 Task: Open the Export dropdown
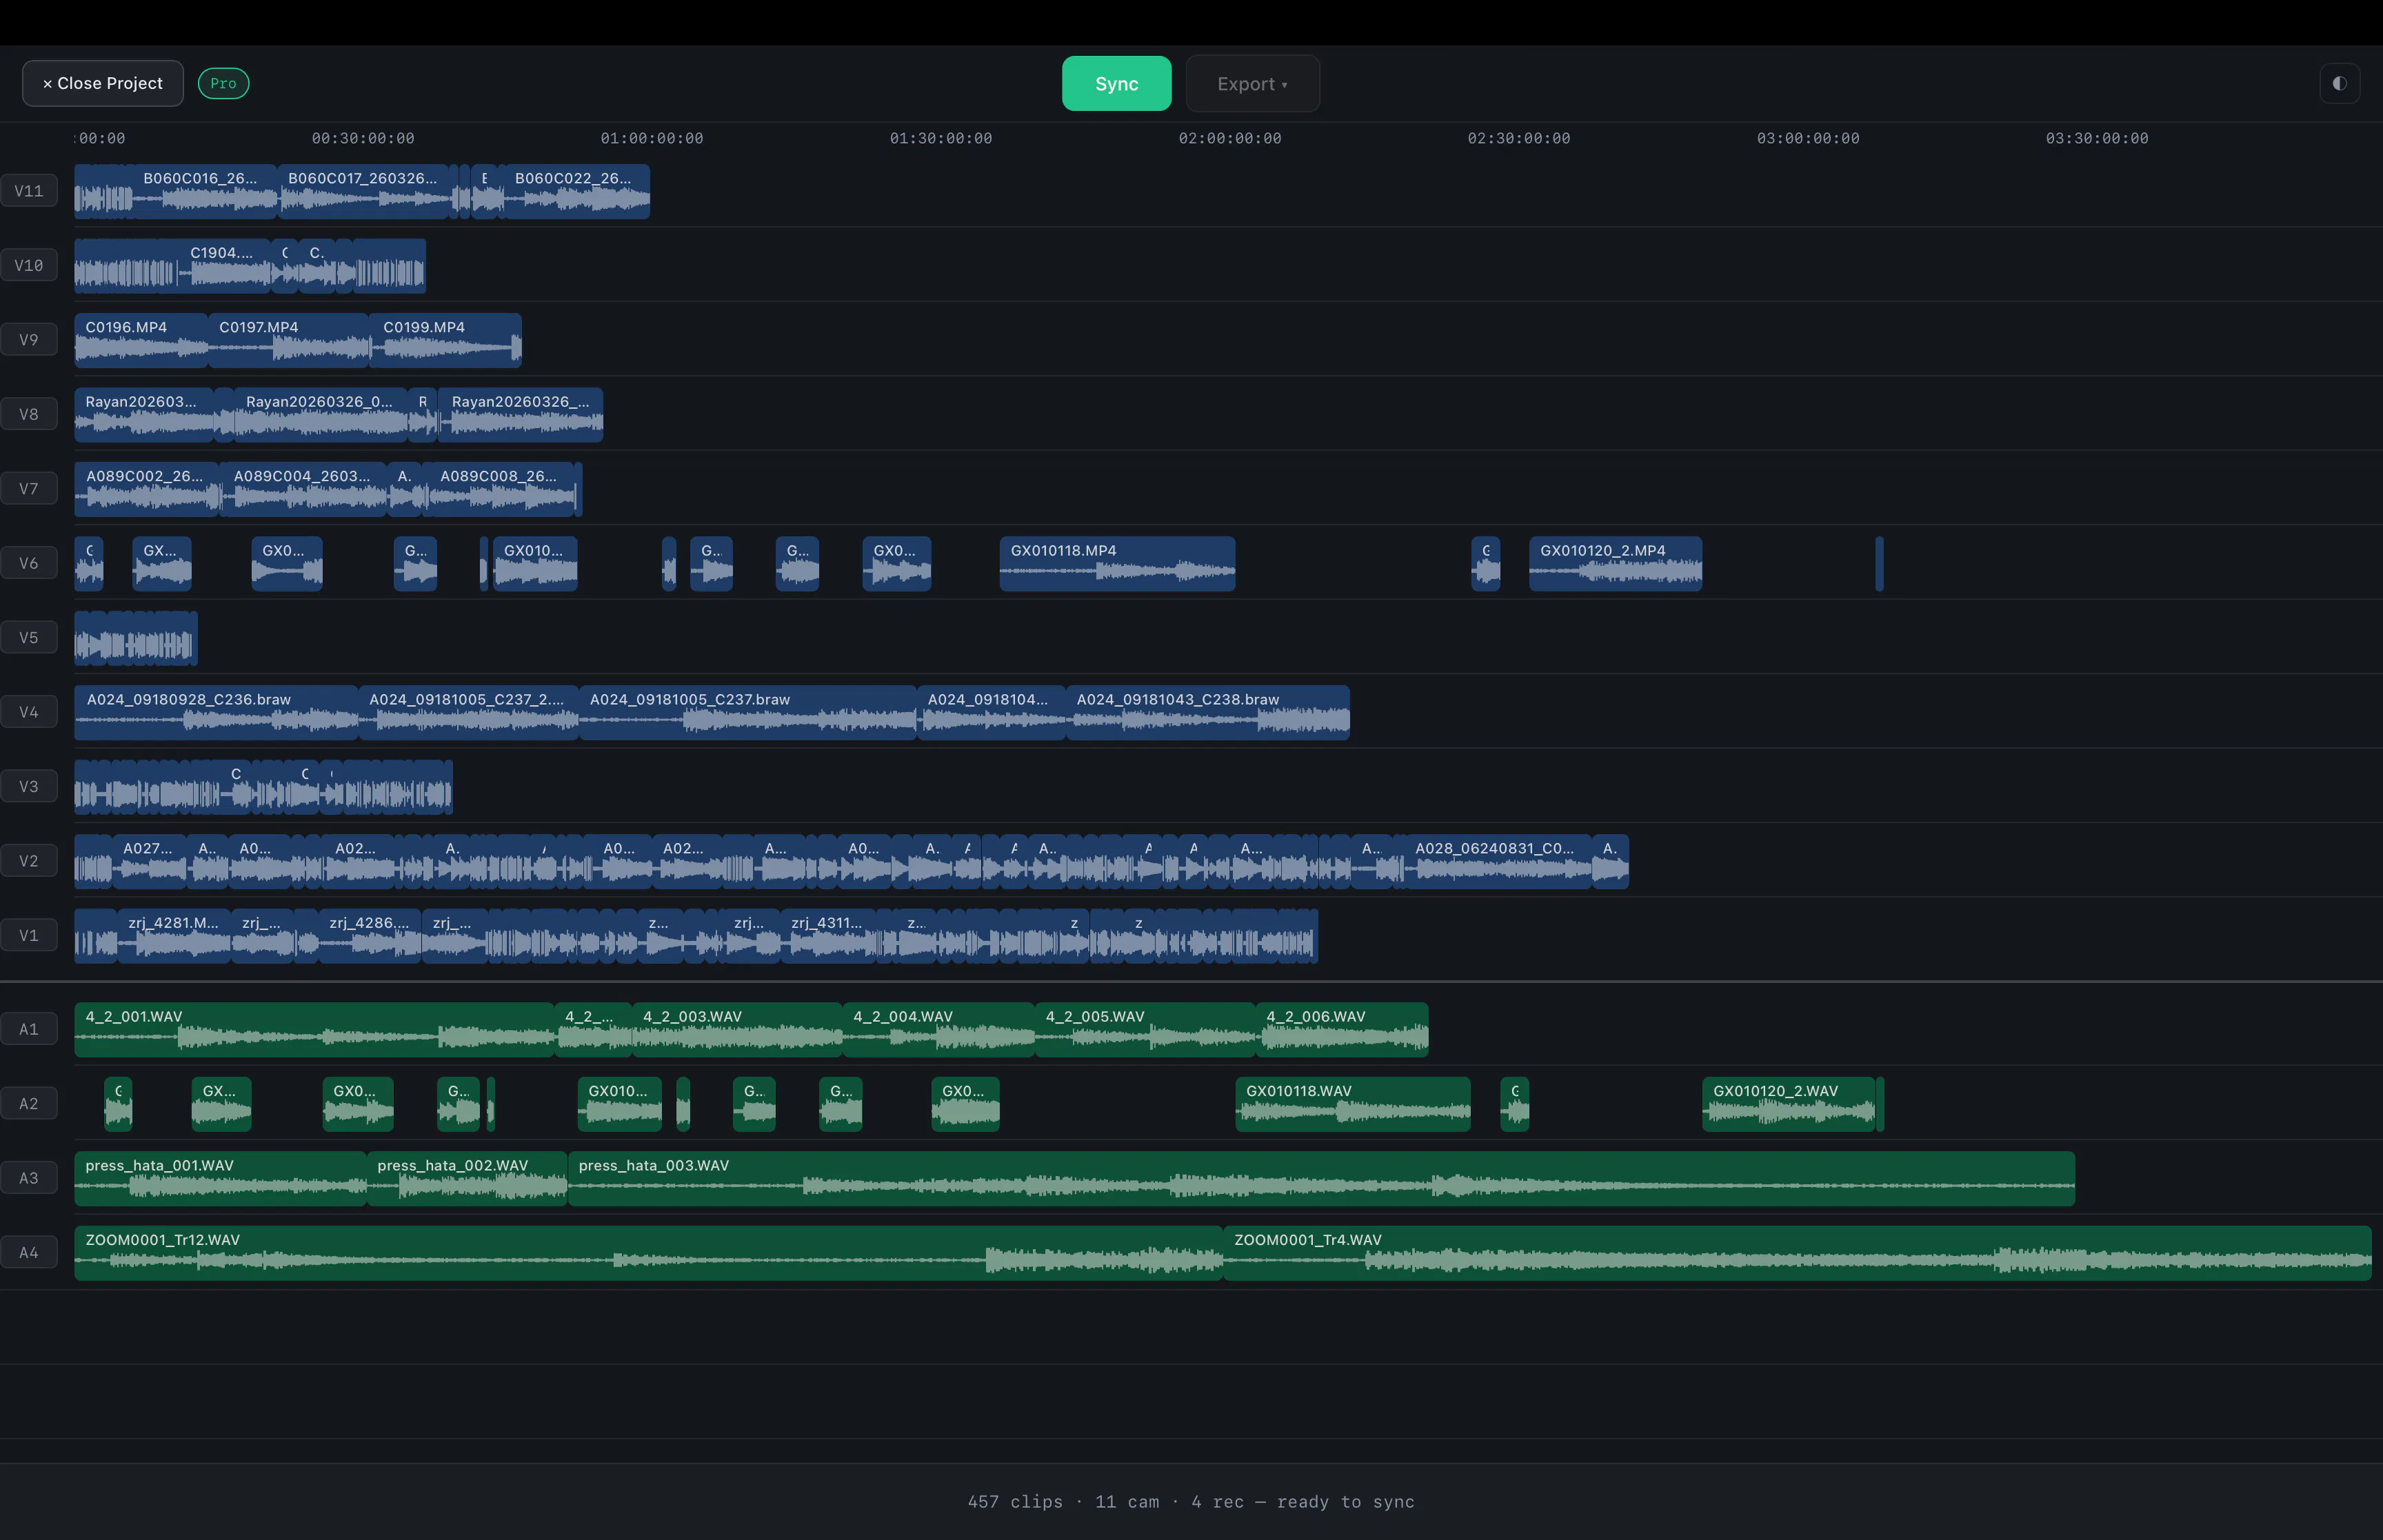(1252, 83)
